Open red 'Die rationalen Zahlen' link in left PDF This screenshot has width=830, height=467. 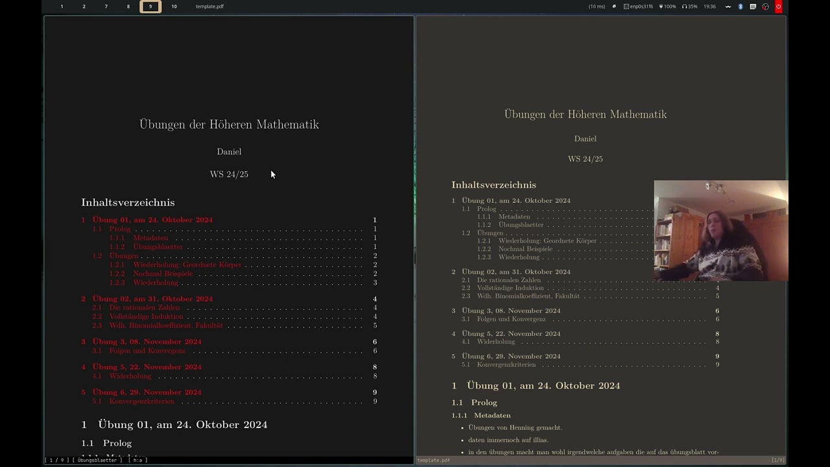pyautogui.click(x=145, y=307)
